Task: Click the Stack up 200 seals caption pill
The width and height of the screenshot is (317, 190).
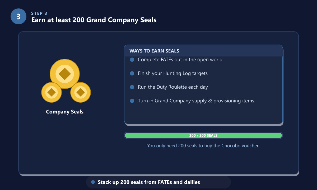Action: 158,182
